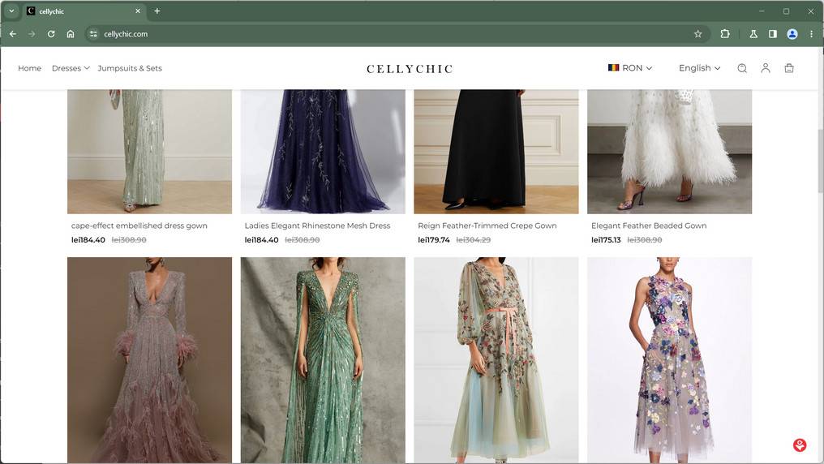Open Ladies Elegant Rhinestone Mesh Dress link
The image size is (824, 464).
(317, 226)
